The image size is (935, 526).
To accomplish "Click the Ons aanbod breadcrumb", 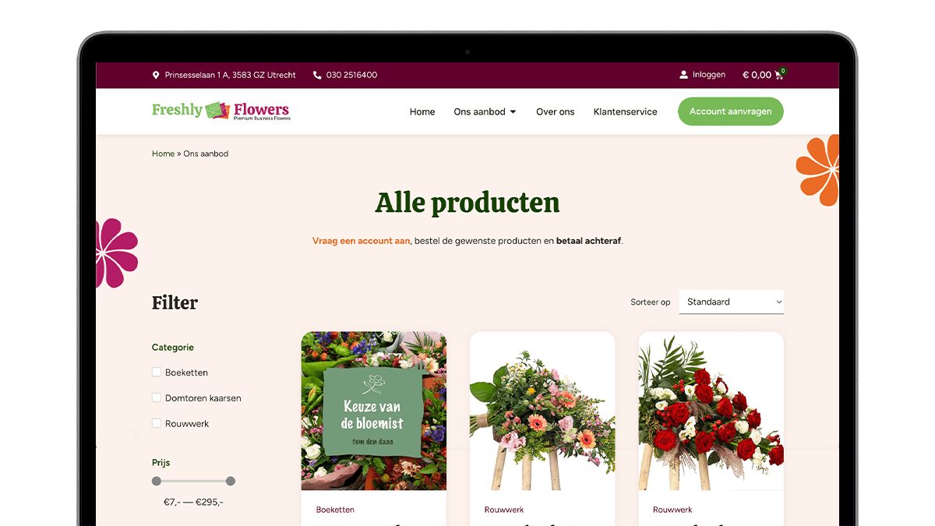I will (206, 154).
